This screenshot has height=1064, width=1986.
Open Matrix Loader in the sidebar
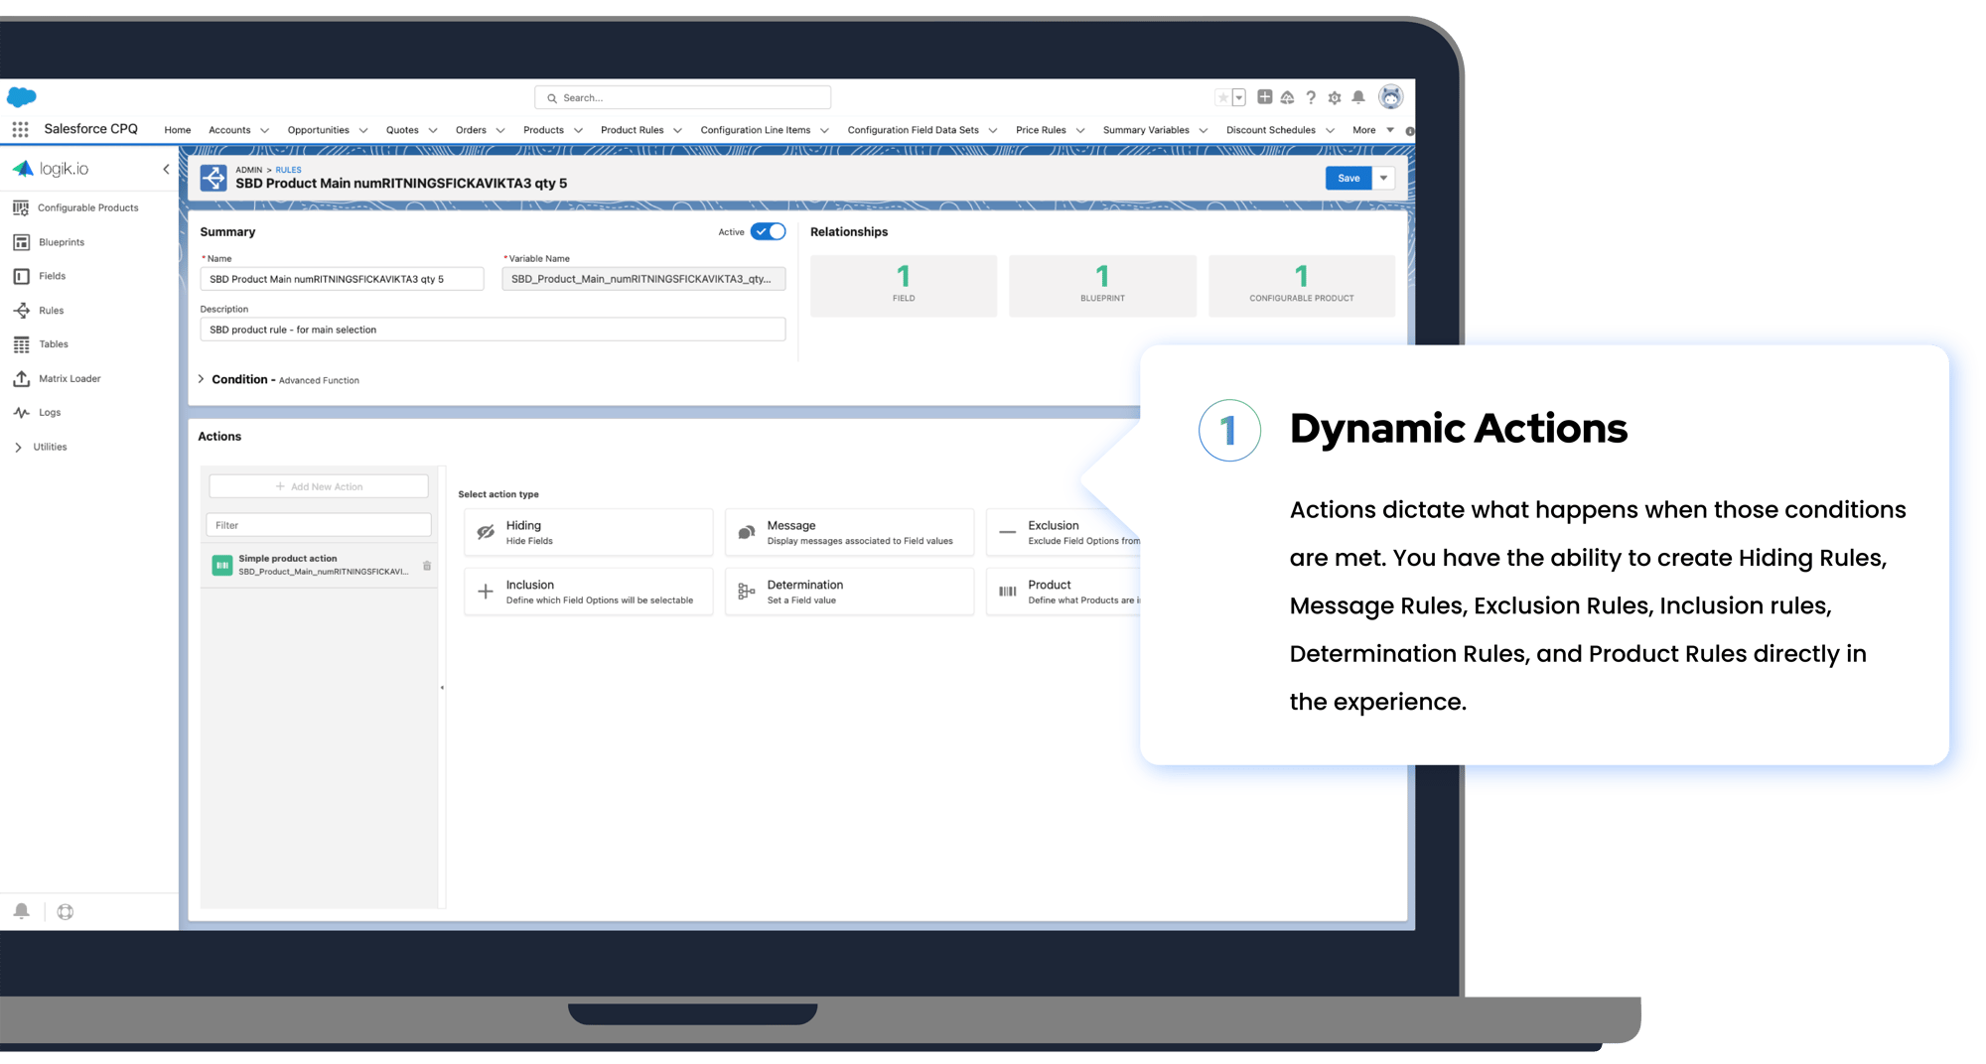(70, 378)
